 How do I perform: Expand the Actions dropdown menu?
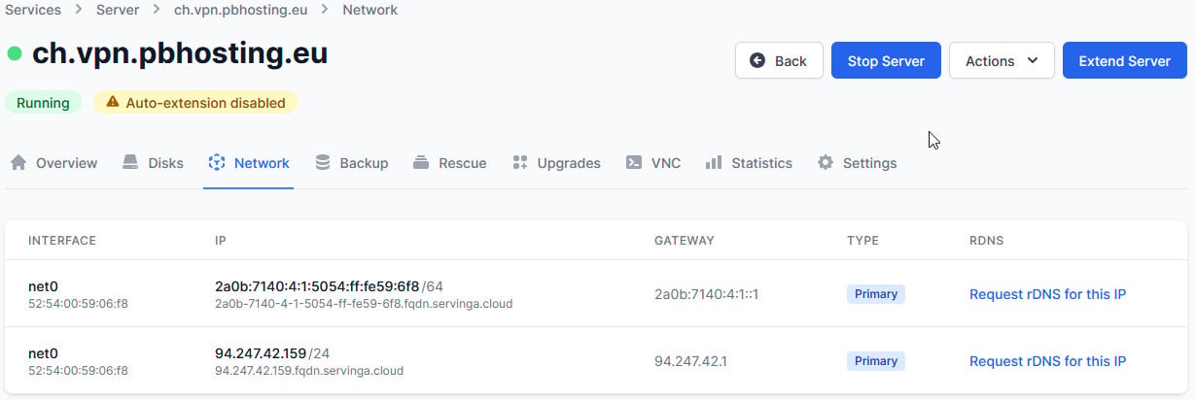click(x=1002, y=60)
